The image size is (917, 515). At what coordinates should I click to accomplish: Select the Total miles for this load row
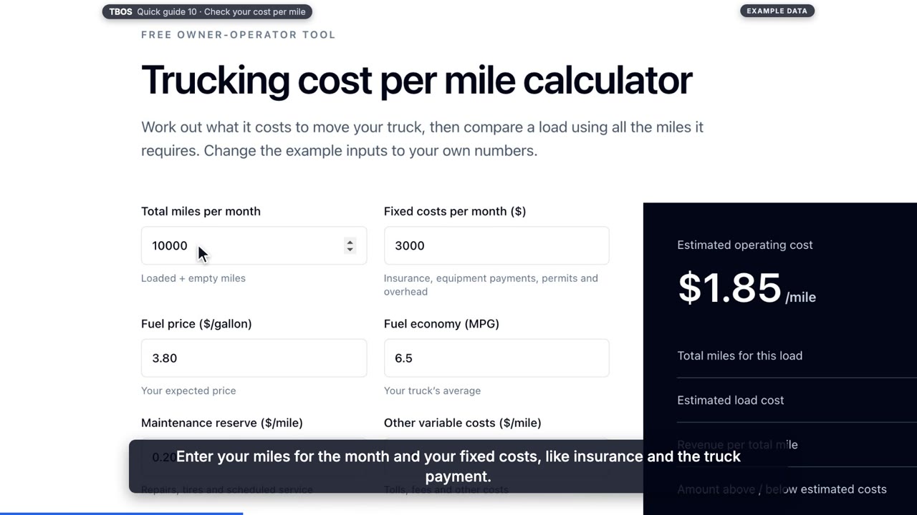(x=797, y=355)
